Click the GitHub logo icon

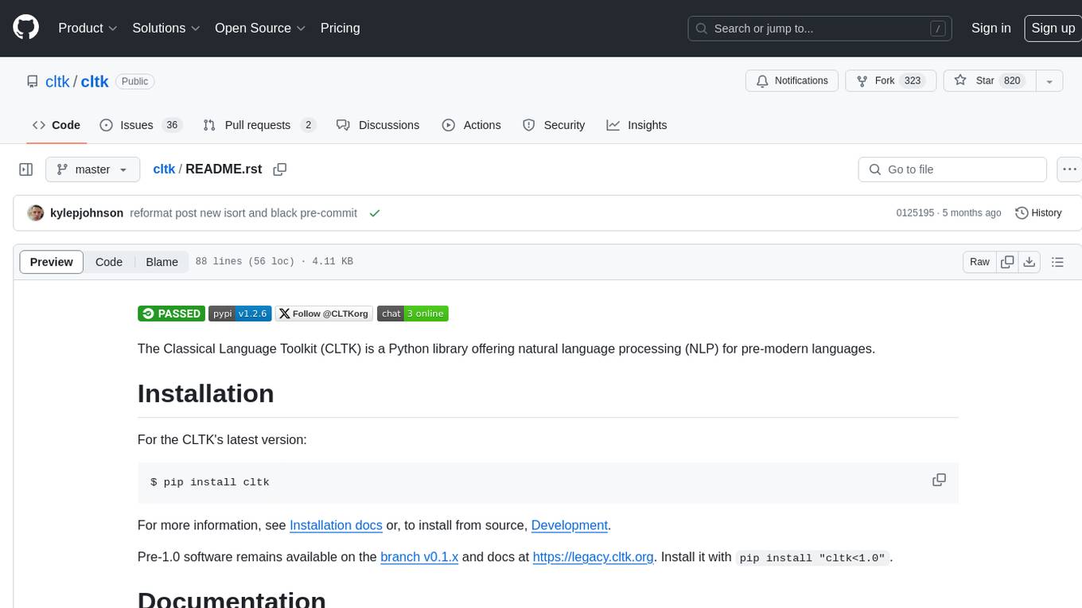pyautogui.click(x=26, y=28)
